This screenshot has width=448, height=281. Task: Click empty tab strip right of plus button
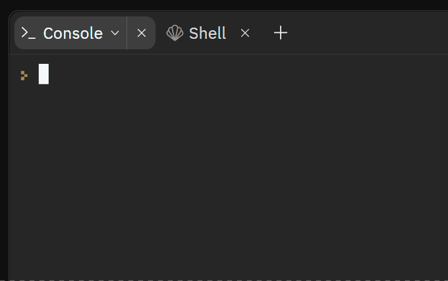(x=369, y=33)
